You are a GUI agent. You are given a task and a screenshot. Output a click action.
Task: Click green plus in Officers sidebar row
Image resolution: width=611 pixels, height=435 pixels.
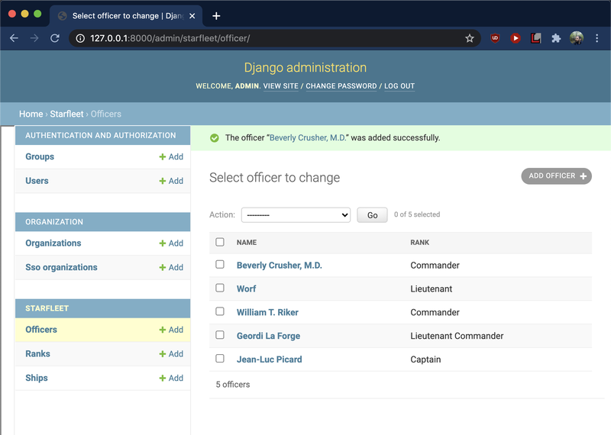pyautogui.click(x=163, y=330)
